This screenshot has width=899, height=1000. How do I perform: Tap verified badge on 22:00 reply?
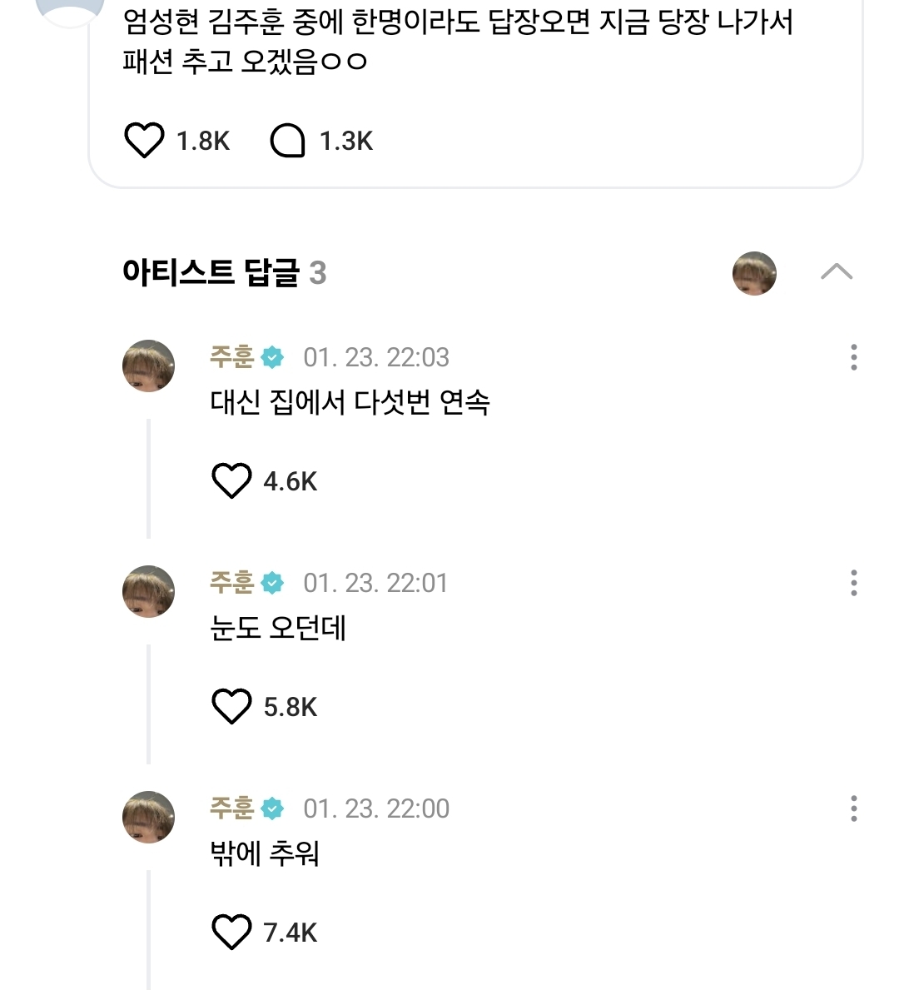point(272,808)
